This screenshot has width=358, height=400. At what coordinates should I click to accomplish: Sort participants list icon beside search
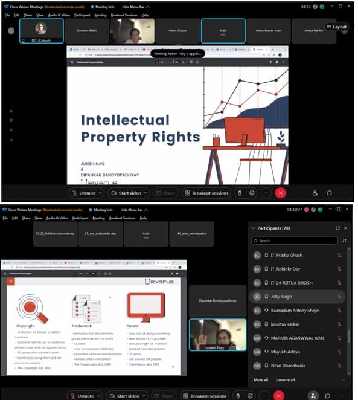pyautogui.click(x=344, y=240)
